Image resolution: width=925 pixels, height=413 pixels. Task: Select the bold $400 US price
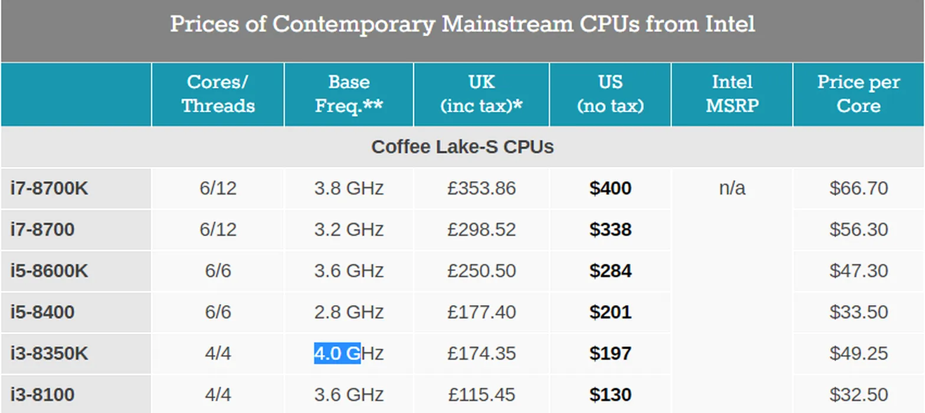tap(611, 188)
